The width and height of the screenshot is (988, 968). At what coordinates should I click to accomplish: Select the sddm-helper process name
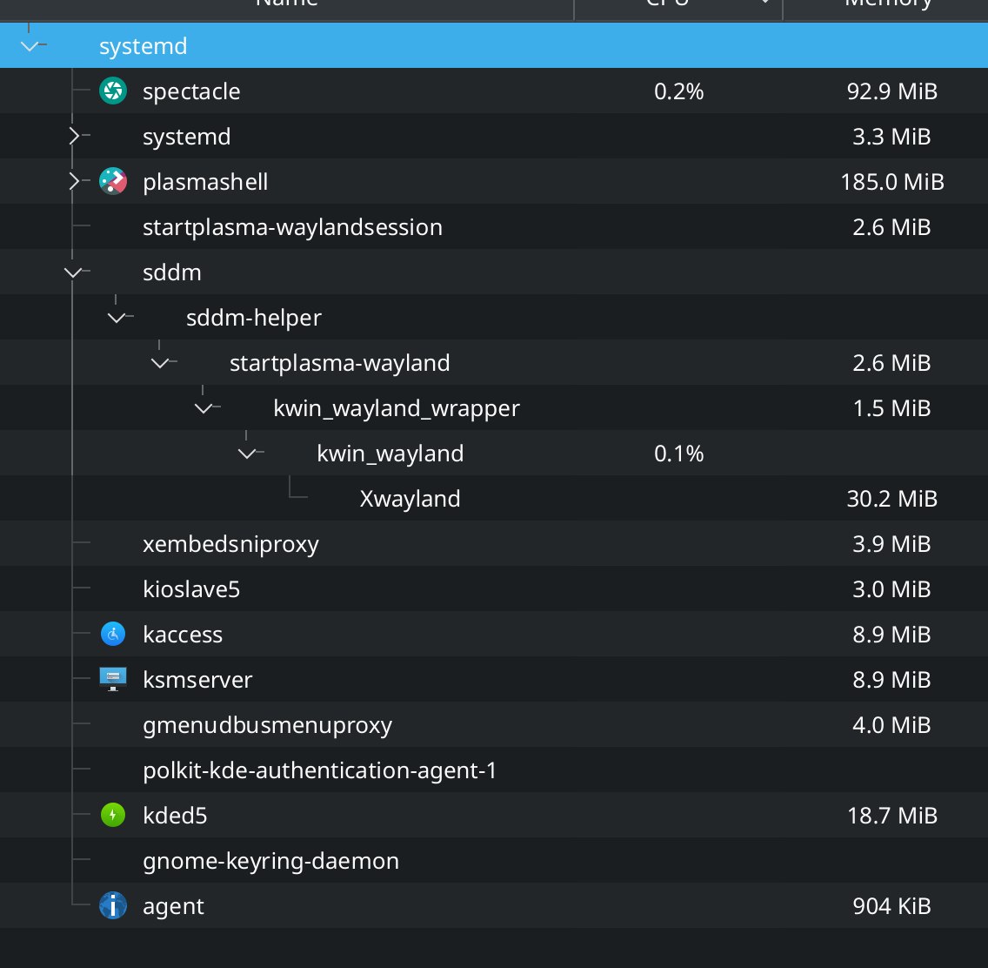254,319
